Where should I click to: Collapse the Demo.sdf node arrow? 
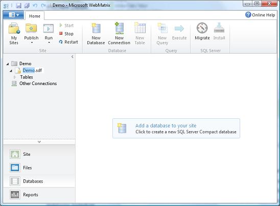[x=11, y=71]
